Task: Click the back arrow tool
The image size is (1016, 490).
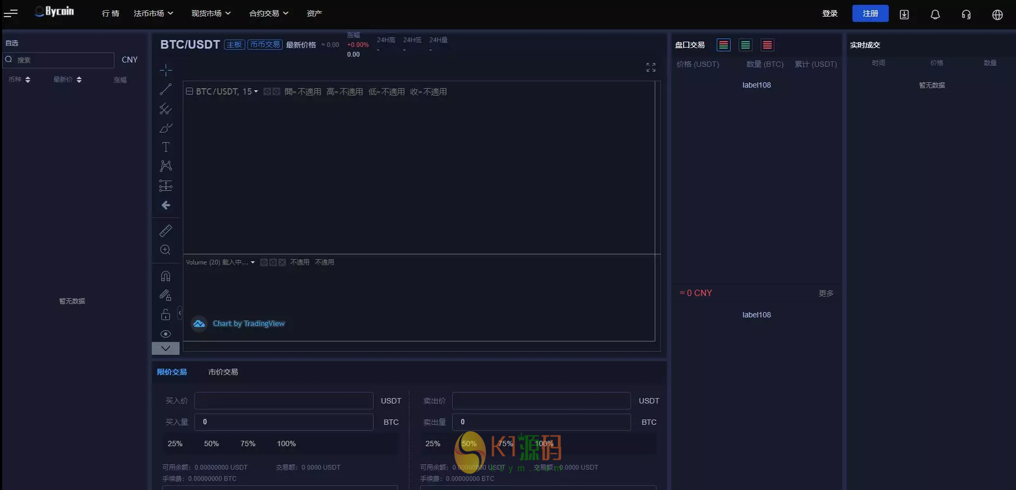Action: click(x=166, y=205)
